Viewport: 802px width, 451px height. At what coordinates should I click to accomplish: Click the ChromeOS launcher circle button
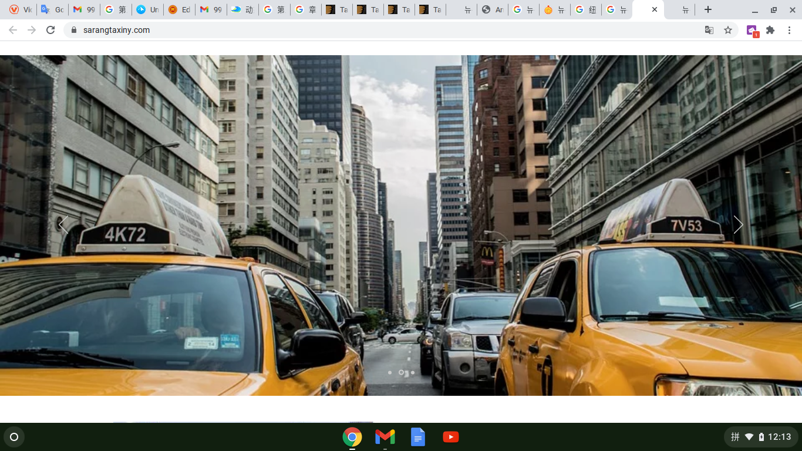[x=14, y=437]
